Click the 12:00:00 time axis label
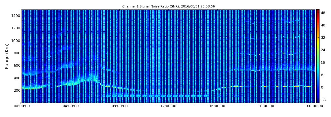The height and width of the screenshot is (117, 331). click(x=168, y=106)
